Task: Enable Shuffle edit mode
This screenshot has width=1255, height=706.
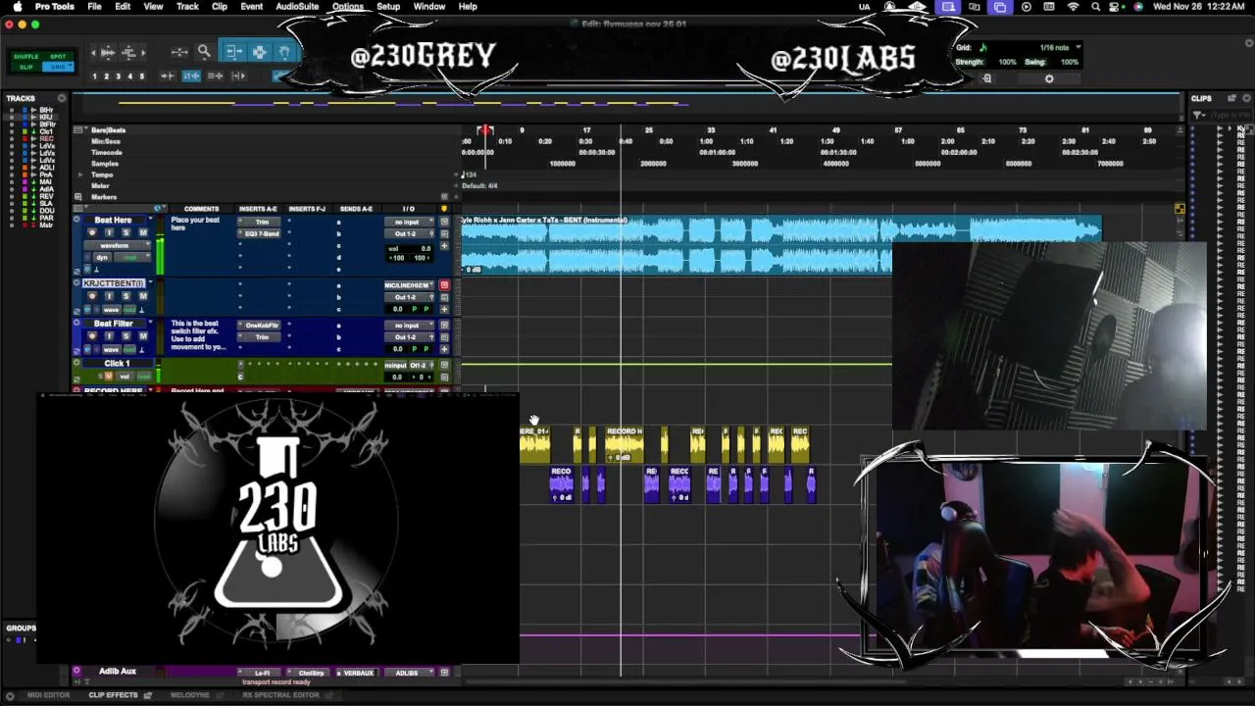Action: [x=27, y=56]
